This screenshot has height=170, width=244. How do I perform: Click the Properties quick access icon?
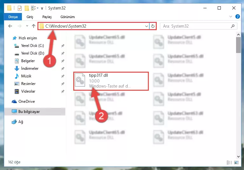tap(20, 8)
